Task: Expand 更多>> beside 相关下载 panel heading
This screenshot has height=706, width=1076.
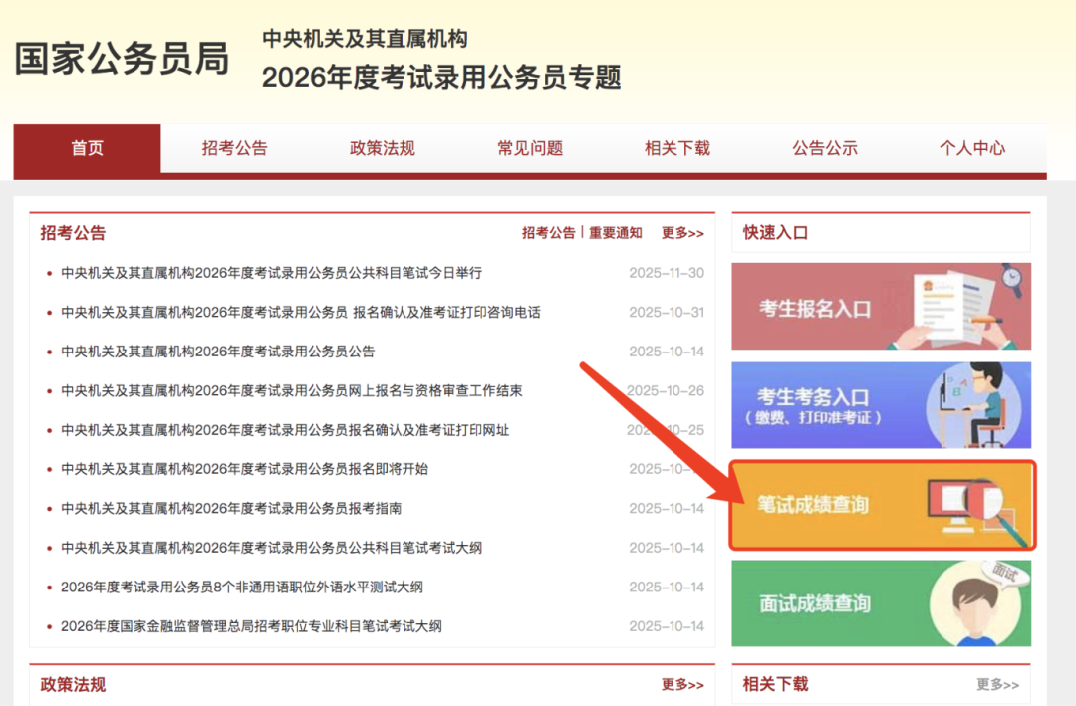Action: point(997,685)
